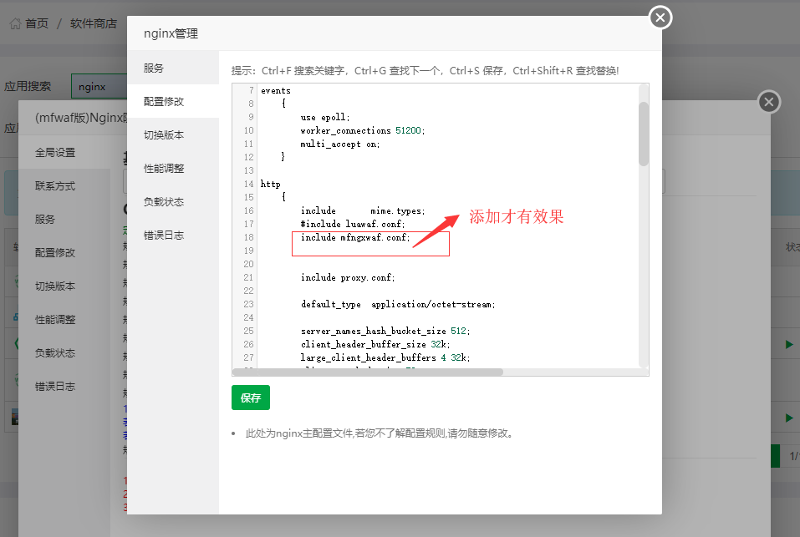Go to 首页 breadcrumb link
The width and height of the screenshot is (800, 537).
37,23
